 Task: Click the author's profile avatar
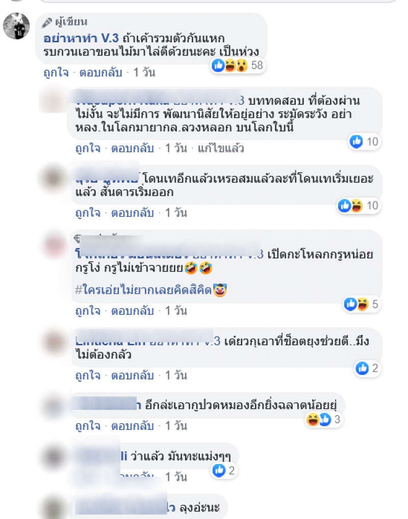[x=16, y=26]
